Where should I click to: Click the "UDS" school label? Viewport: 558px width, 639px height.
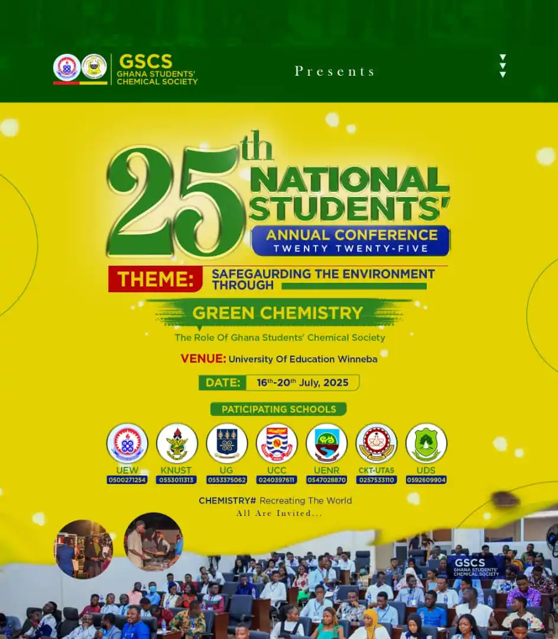coord(426,470)
